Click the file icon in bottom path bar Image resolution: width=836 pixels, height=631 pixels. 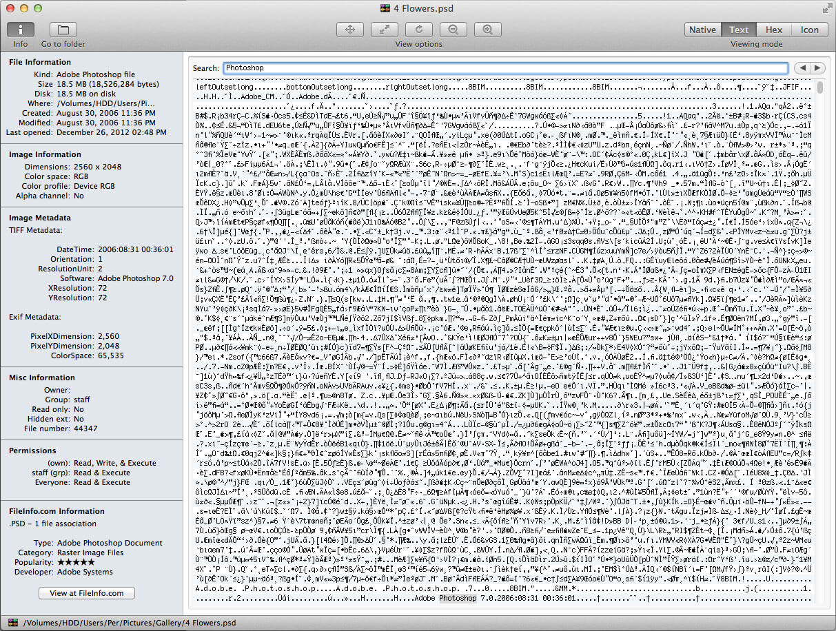(14, 623)
